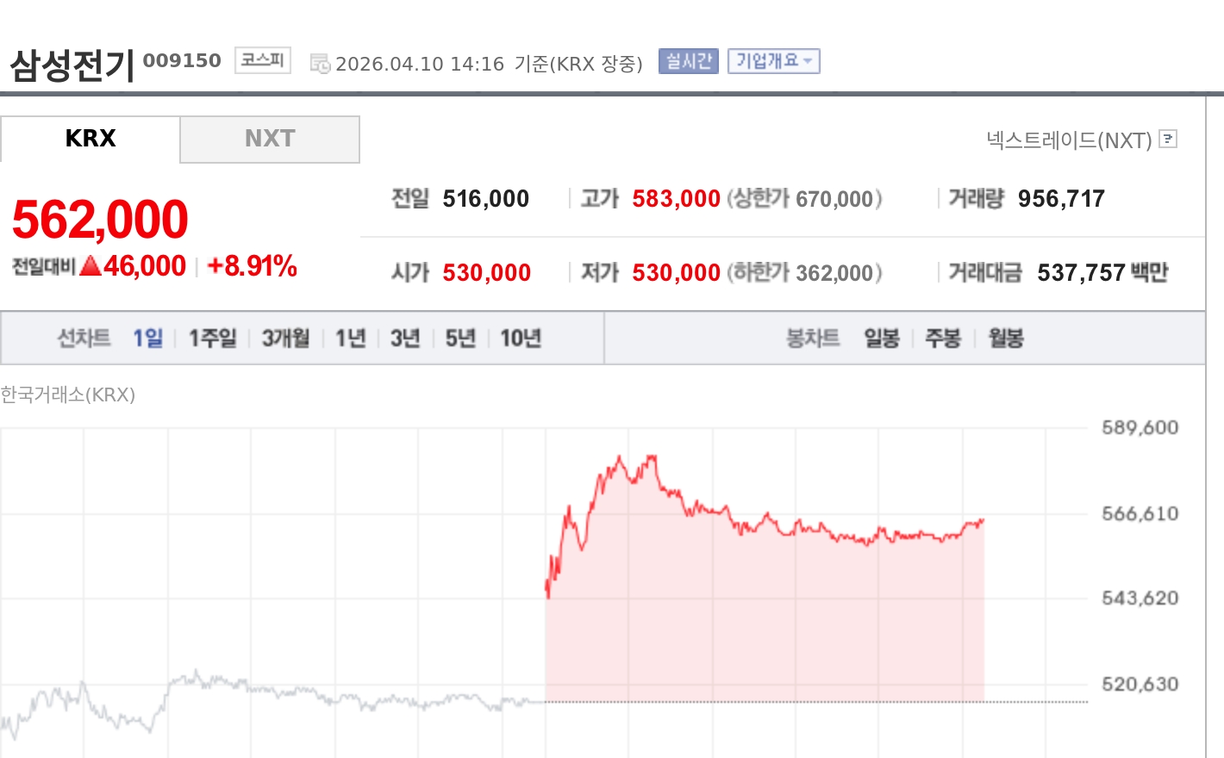Switch to 주봉 weekly candles
1224x758 pixels.
pos(943,338)
